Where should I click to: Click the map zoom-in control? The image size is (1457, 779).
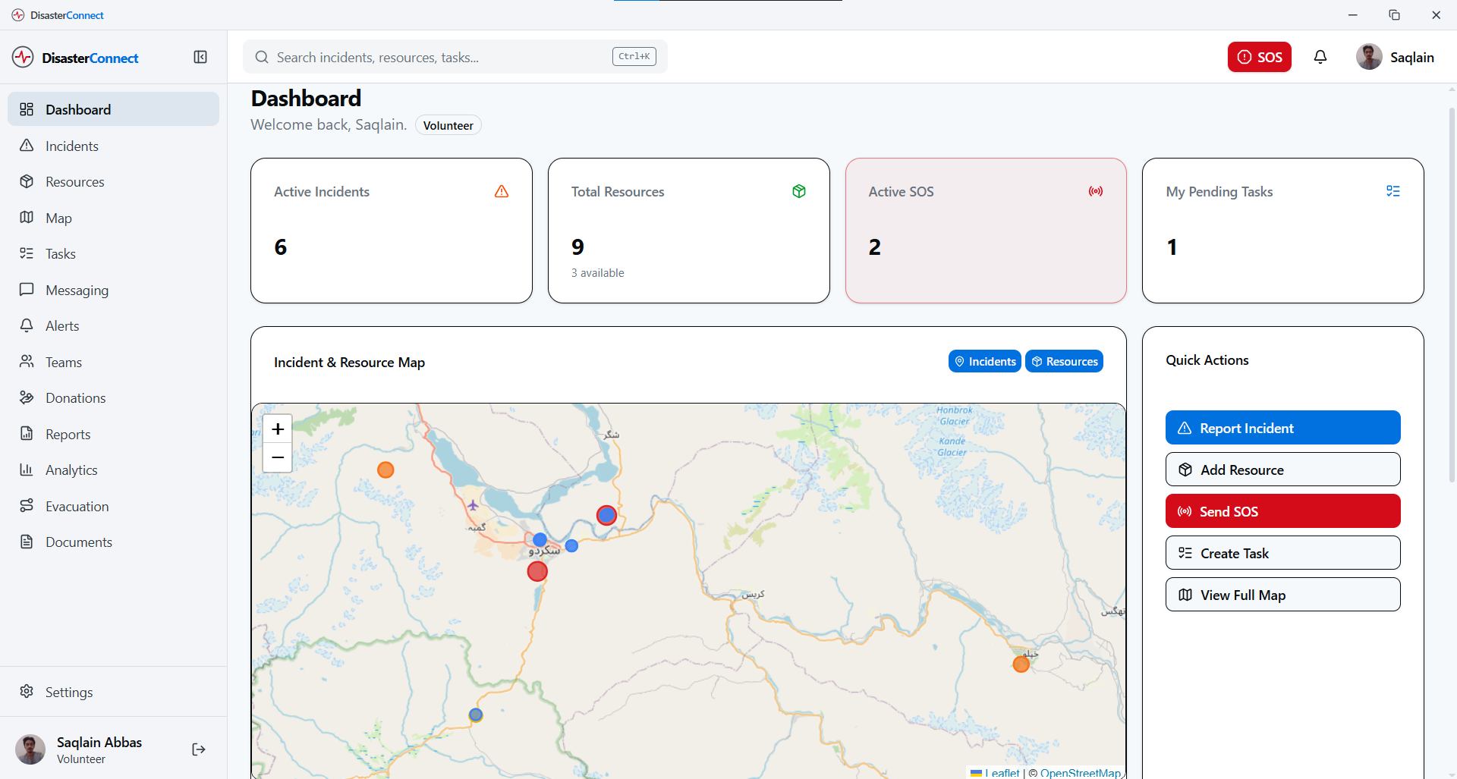[277, 429]
